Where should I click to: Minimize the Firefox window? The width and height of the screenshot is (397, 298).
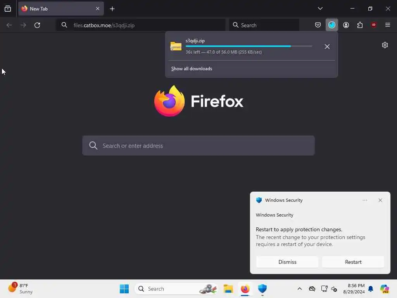click(352, 9)
